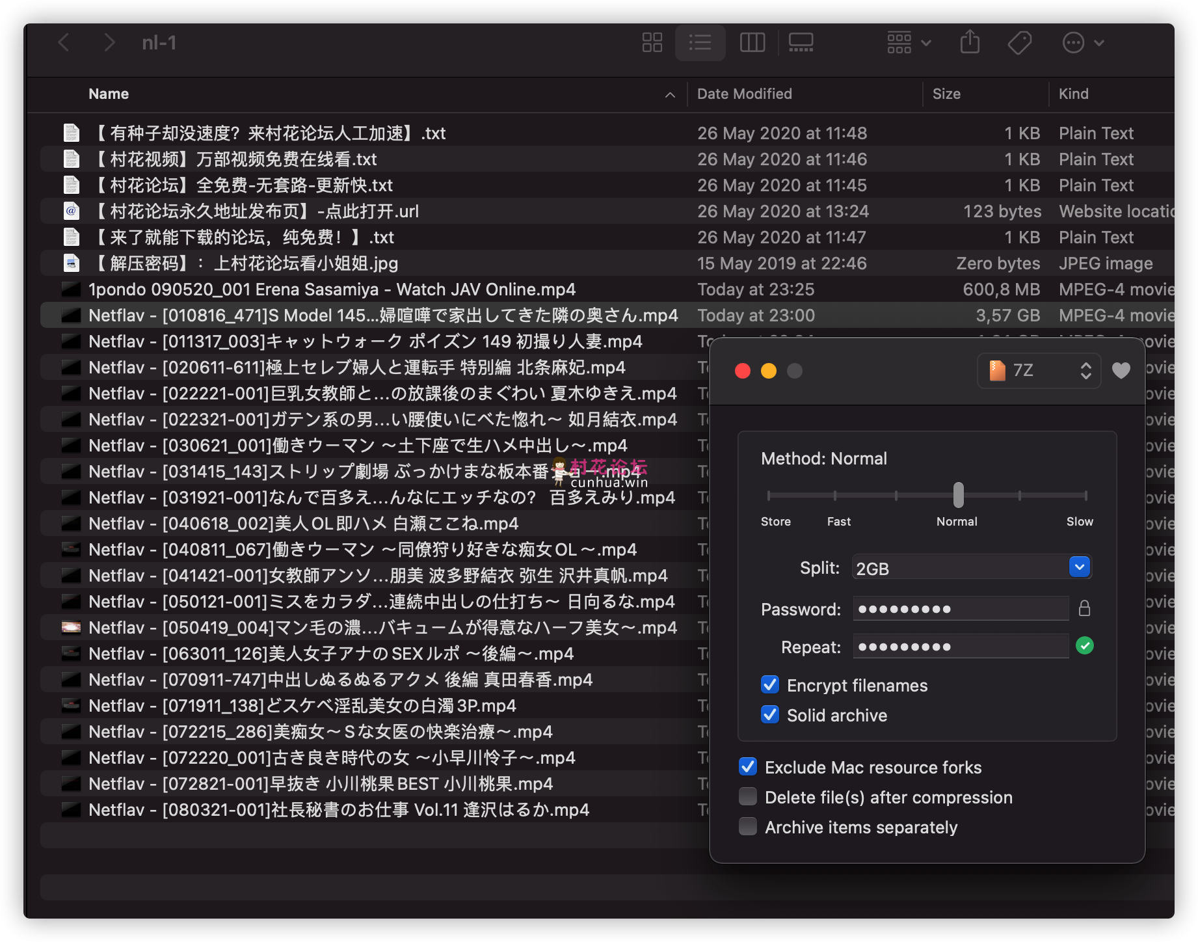Sort files by Kind column header

click(x=1073, y=94)
